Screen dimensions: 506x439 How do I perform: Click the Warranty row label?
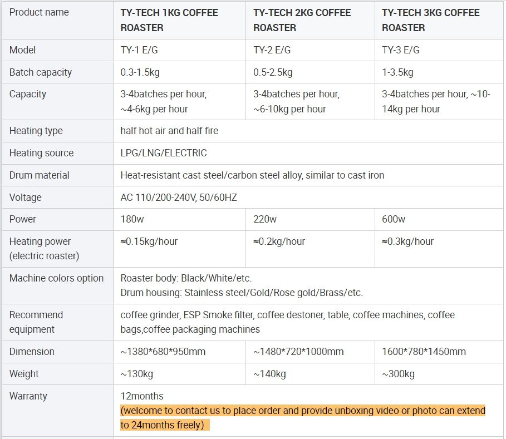(x=28, y=396)
